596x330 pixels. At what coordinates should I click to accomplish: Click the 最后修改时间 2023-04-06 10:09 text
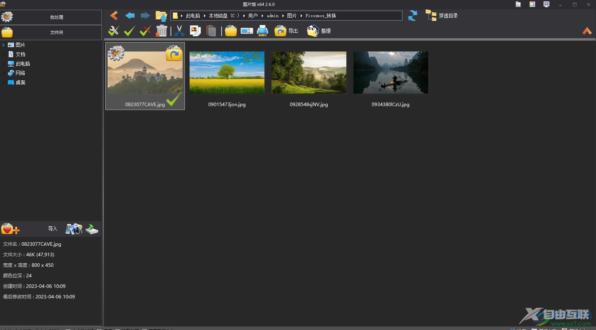click(39, 296)
